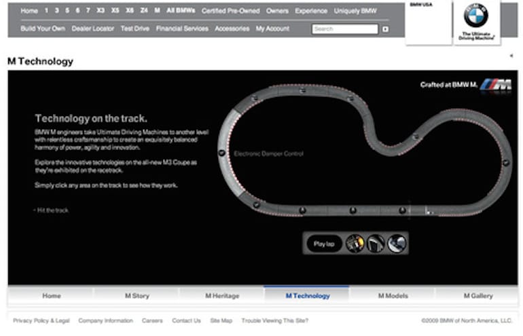Open Dealer Locator
Screen dimensions: 523x336
93,29
